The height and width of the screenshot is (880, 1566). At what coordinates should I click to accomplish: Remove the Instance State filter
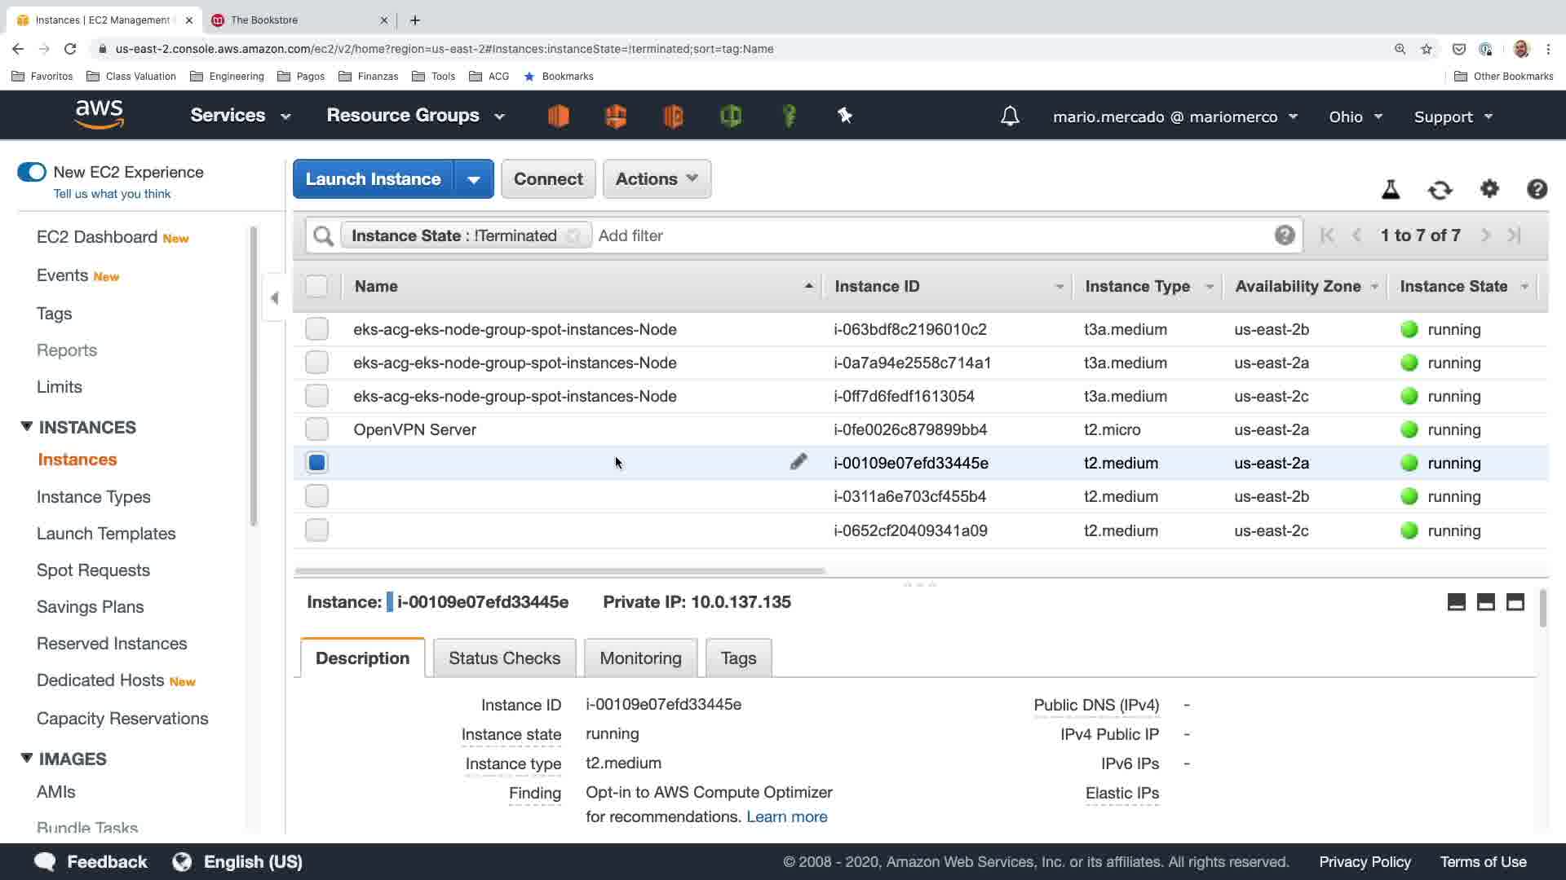pyautogui.click(x=573, y=235)
